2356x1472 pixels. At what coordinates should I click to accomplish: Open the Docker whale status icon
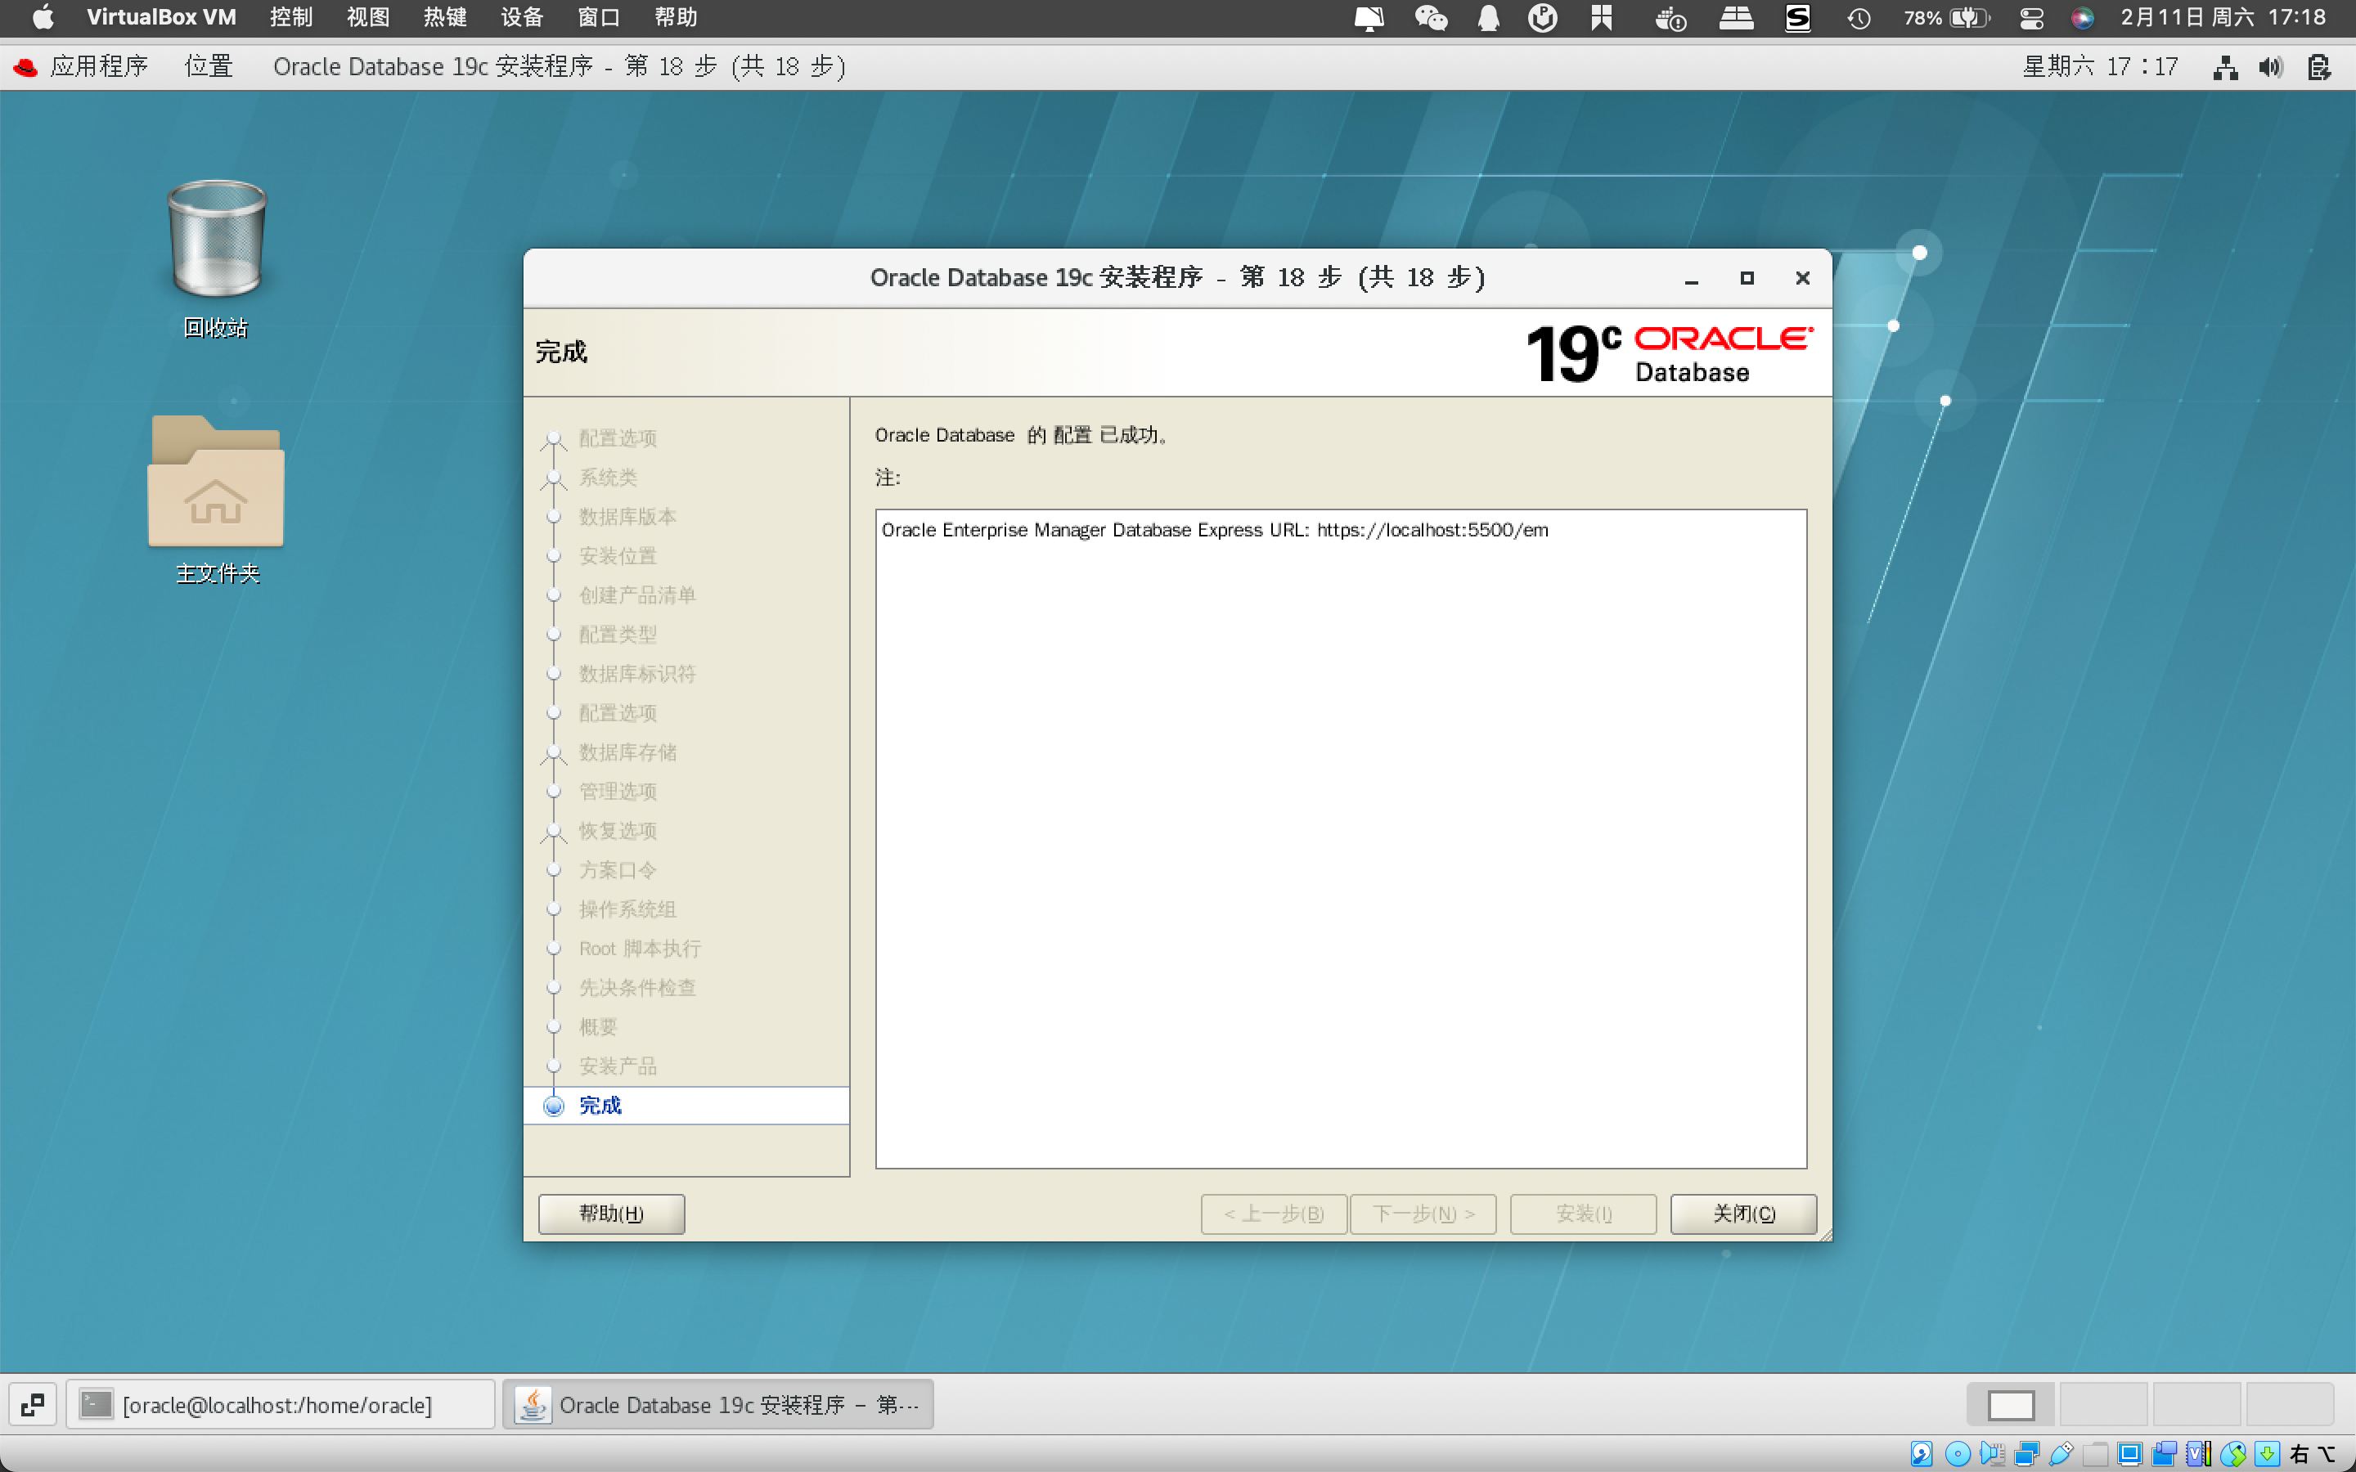[1670, 19]
